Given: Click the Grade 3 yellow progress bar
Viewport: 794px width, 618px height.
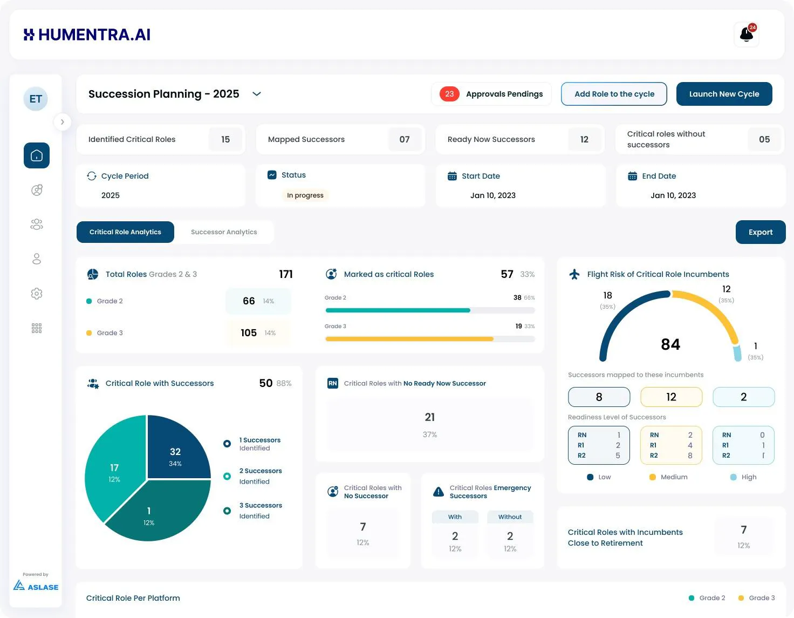Looking at the screenshot, I should pyautogui.click(x=409, y=339).
